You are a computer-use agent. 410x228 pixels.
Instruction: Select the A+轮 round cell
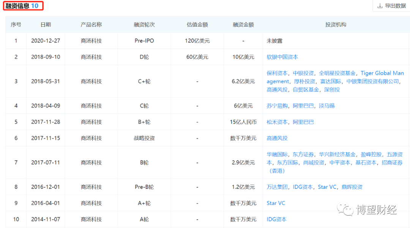click(x=144, y=203)
